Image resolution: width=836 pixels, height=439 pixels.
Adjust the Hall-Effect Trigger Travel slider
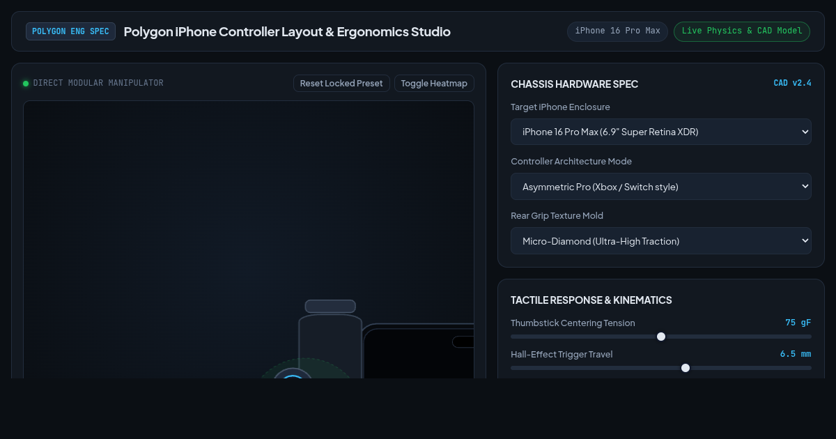[x=661, y=368]
